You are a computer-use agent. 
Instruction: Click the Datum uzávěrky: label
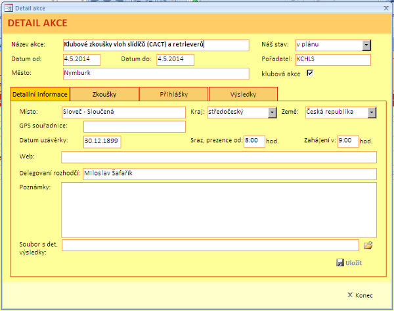pyautogui.click(x=44, y=140)
